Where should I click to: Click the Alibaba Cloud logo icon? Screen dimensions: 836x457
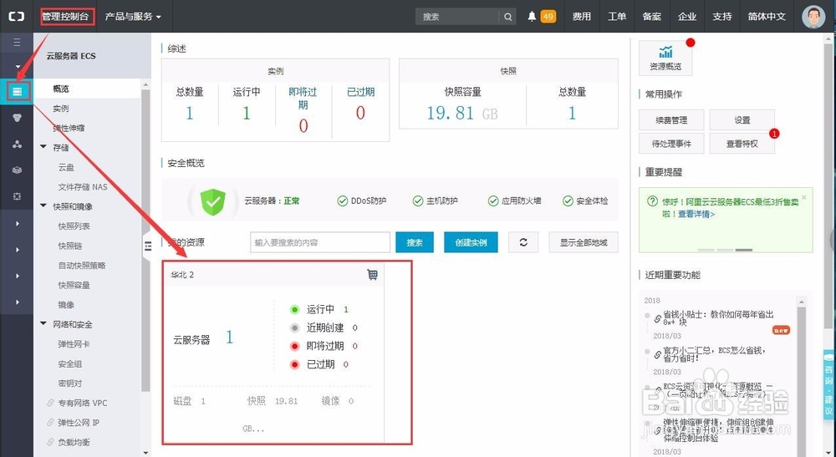click(17, 17)
